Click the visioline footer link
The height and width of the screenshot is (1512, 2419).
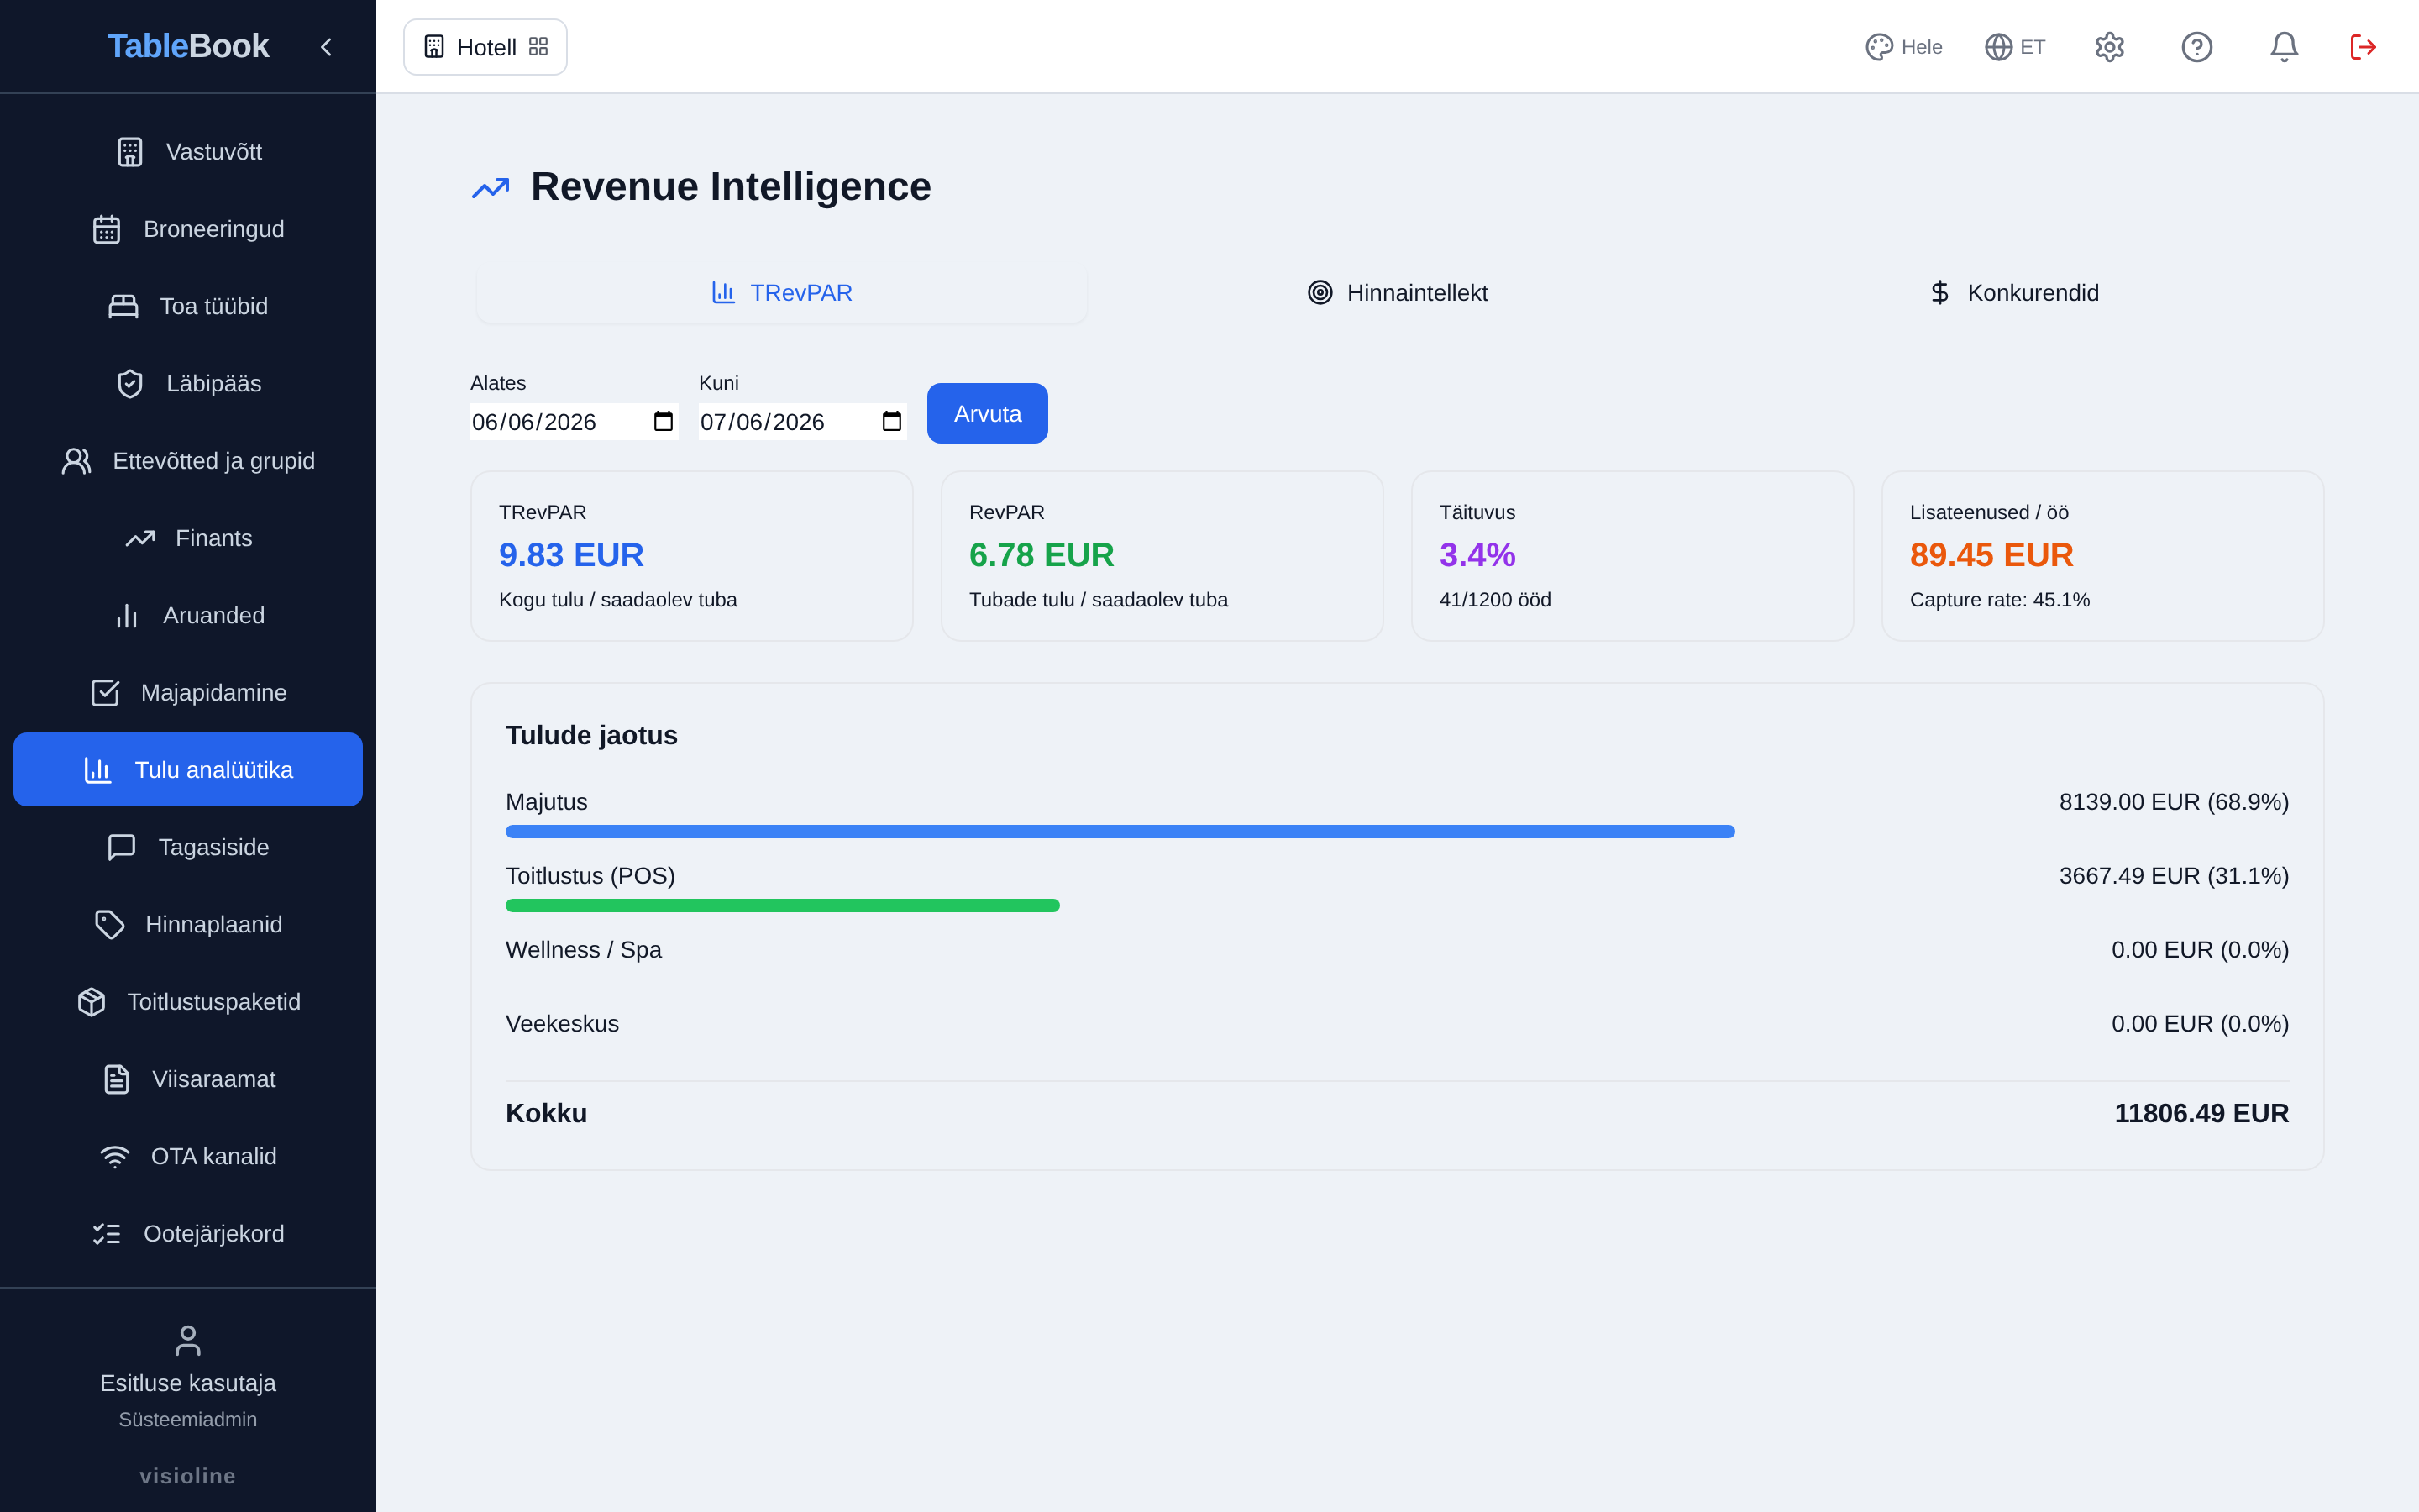[188, 1476]
